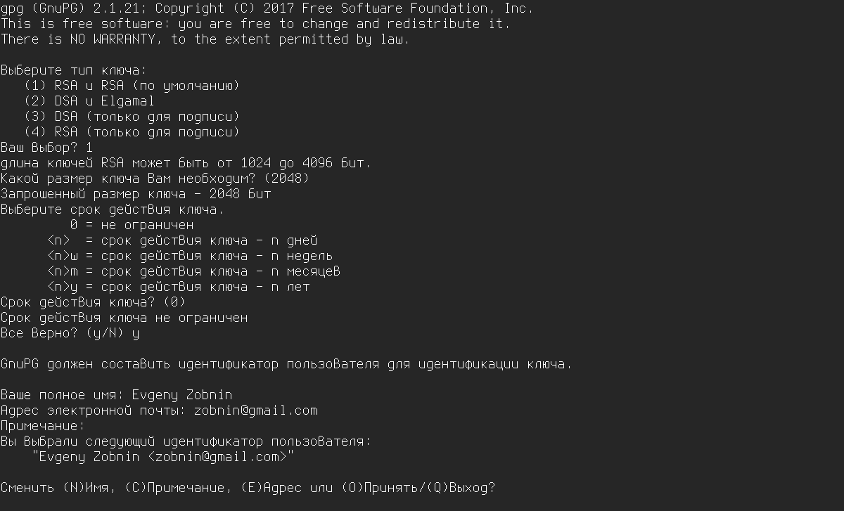Click the "0 = не ограничен" expiry line
This screenshot has height=511, width=844.
[x=132, y=225]
